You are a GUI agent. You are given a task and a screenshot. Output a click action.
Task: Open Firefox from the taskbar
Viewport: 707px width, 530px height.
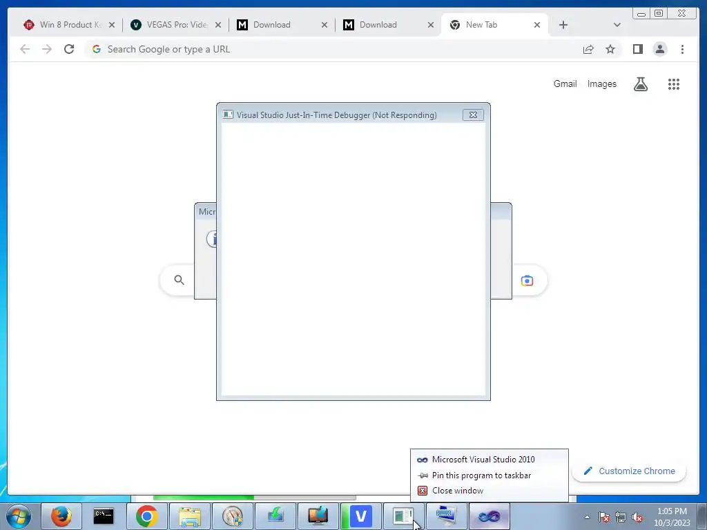click(61, 516)
